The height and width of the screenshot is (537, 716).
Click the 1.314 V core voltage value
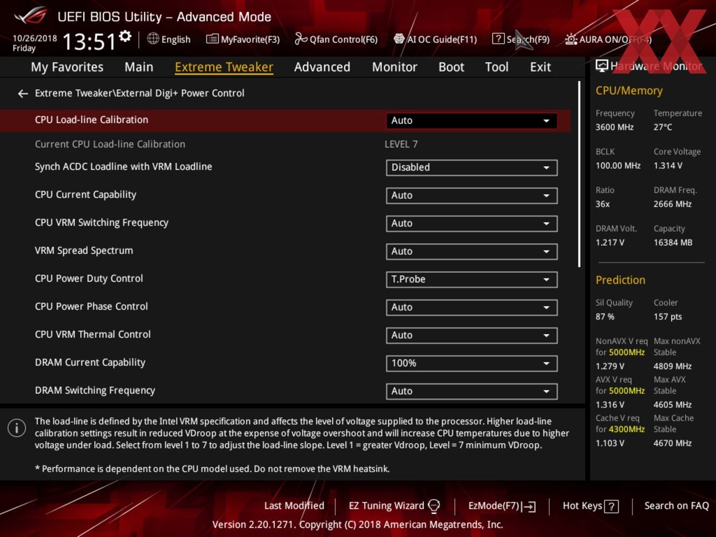pyautogui.click(x=668, y=165)
